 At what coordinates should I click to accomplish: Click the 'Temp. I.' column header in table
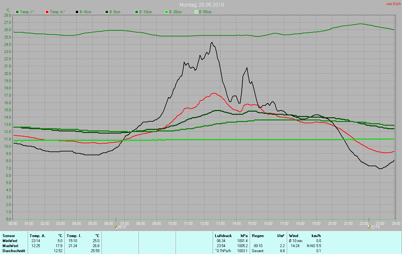click(74, 235)
